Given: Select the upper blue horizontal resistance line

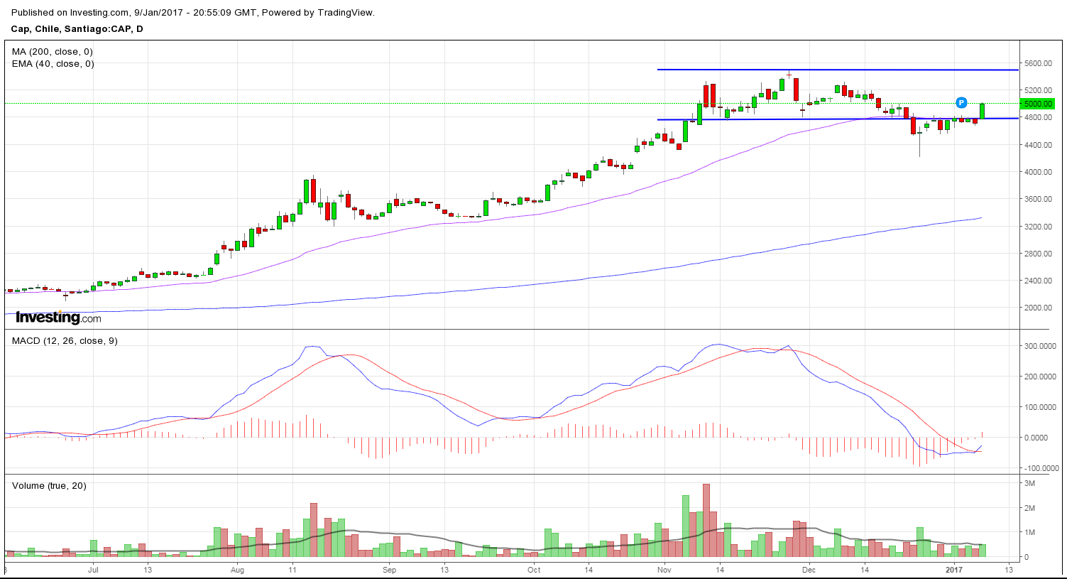Looking at the screenshot, I should (838, 70).
